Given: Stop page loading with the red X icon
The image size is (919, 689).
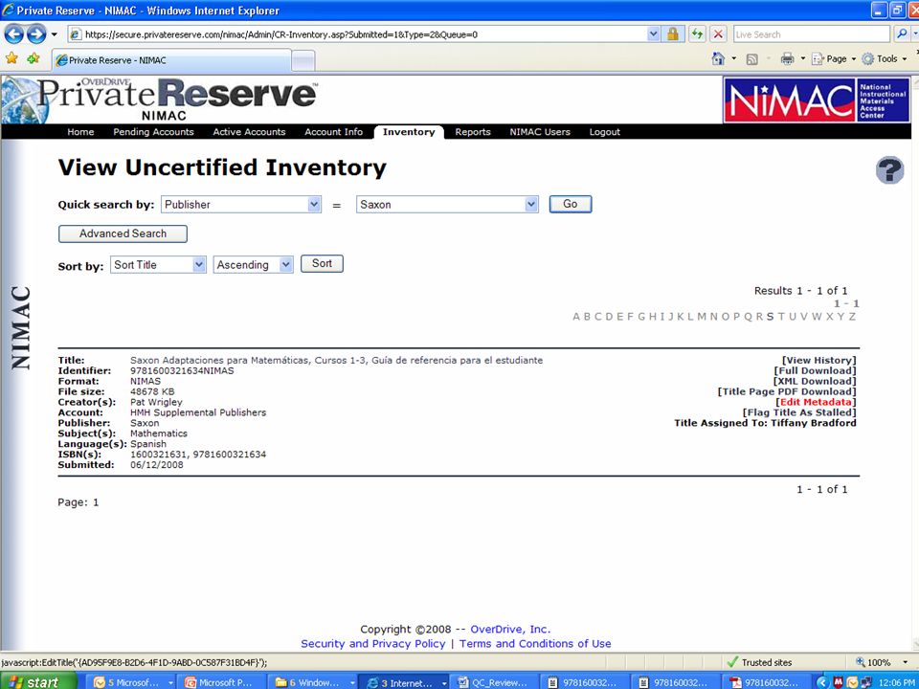Looking at the screenshot, I should click(x=719, y=34).
